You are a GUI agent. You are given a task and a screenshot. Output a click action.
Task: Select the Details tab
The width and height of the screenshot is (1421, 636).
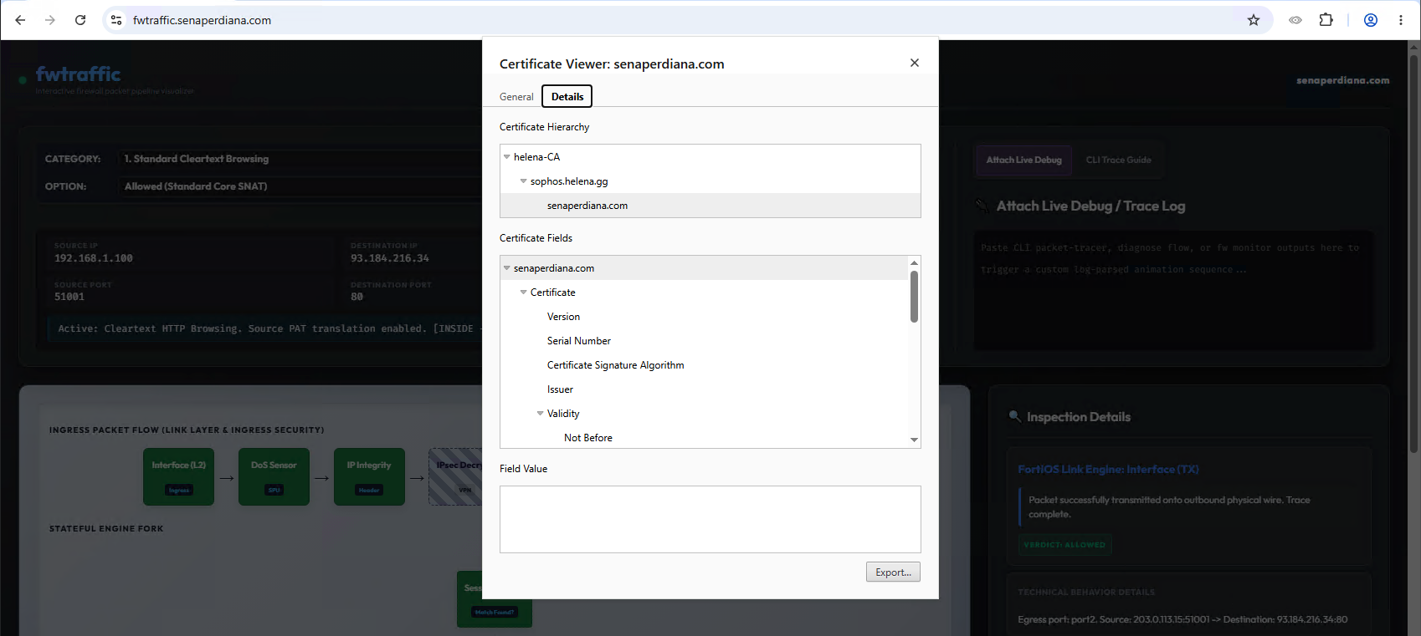click(567, 97)
